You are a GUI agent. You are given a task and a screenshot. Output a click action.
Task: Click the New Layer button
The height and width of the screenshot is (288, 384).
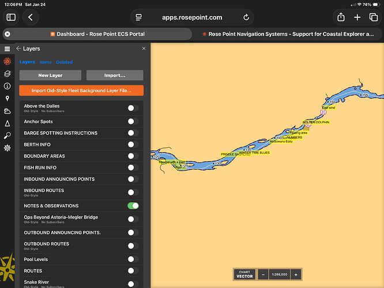point(51,75)
